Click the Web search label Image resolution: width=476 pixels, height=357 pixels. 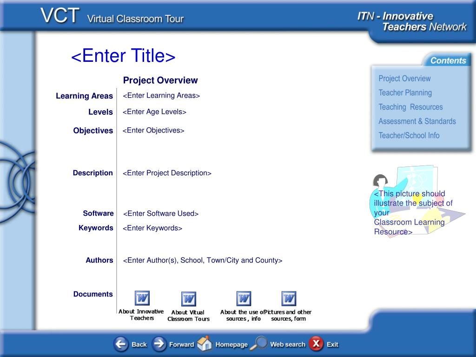[x=287, y=344]
